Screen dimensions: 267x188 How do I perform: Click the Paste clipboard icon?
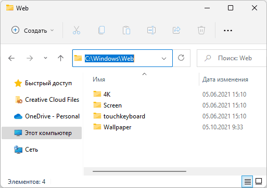(x=126, y=30)
